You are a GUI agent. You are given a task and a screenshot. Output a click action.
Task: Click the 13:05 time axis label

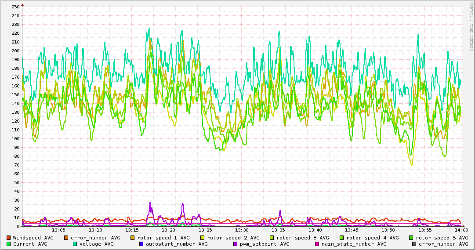58,230
